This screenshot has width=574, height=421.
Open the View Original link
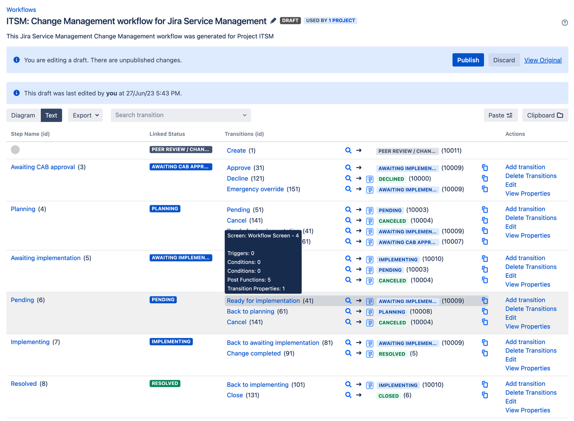543,60
